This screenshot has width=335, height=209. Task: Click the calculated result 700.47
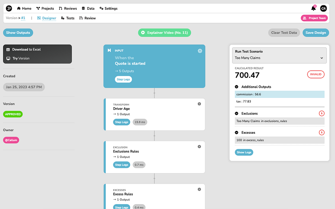pyautogui.click(x=247, y=75)
